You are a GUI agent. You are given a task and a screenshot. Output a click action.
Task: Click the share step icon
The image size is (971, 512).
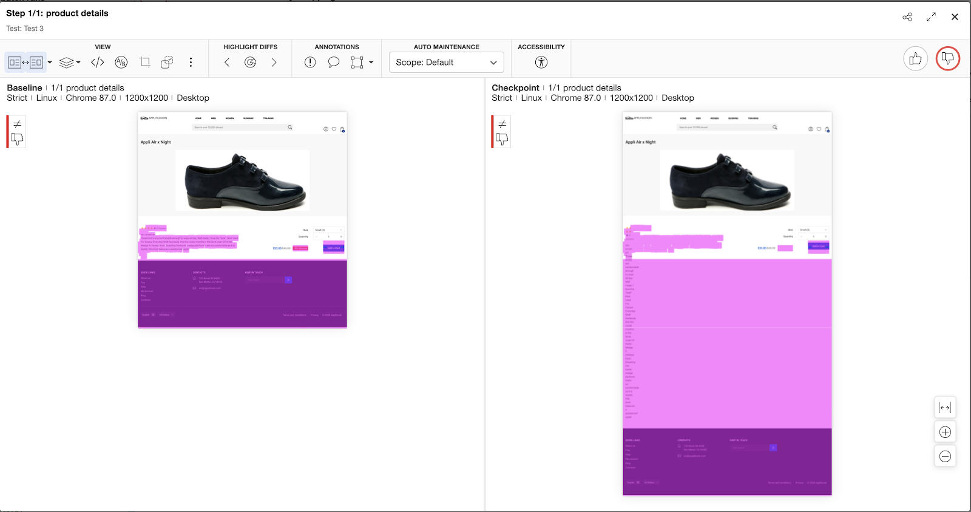click(x=907, y=17)
